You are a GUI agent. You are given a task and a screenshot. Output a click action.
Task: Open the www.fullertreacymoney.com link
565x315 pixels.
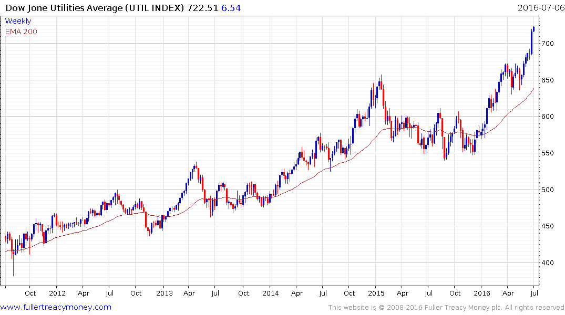tap(56, 307)
